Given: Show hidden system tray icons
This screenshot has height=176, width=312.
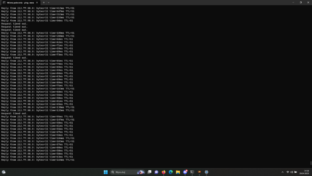Looking at the screenshot, I should click(283, 172).
